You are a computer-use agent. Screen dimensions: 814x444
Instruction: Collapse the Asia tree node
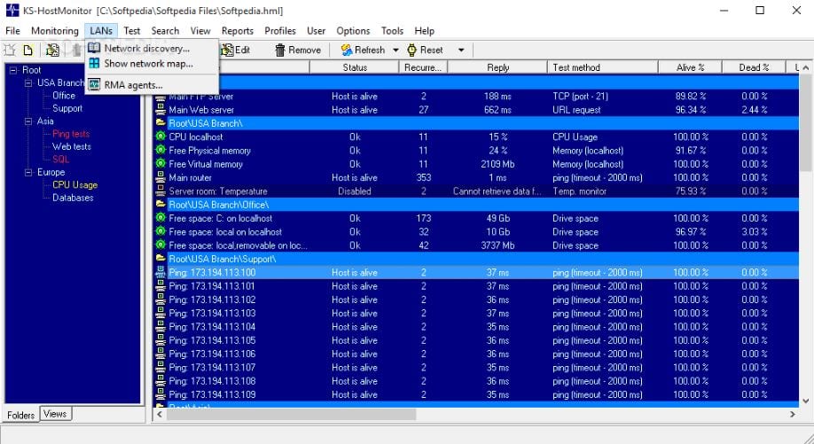click(x=28, y=121)
